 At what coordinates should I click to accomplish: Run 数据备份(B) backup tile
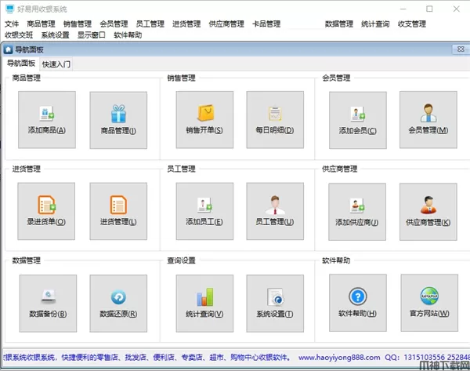(48, 304)
